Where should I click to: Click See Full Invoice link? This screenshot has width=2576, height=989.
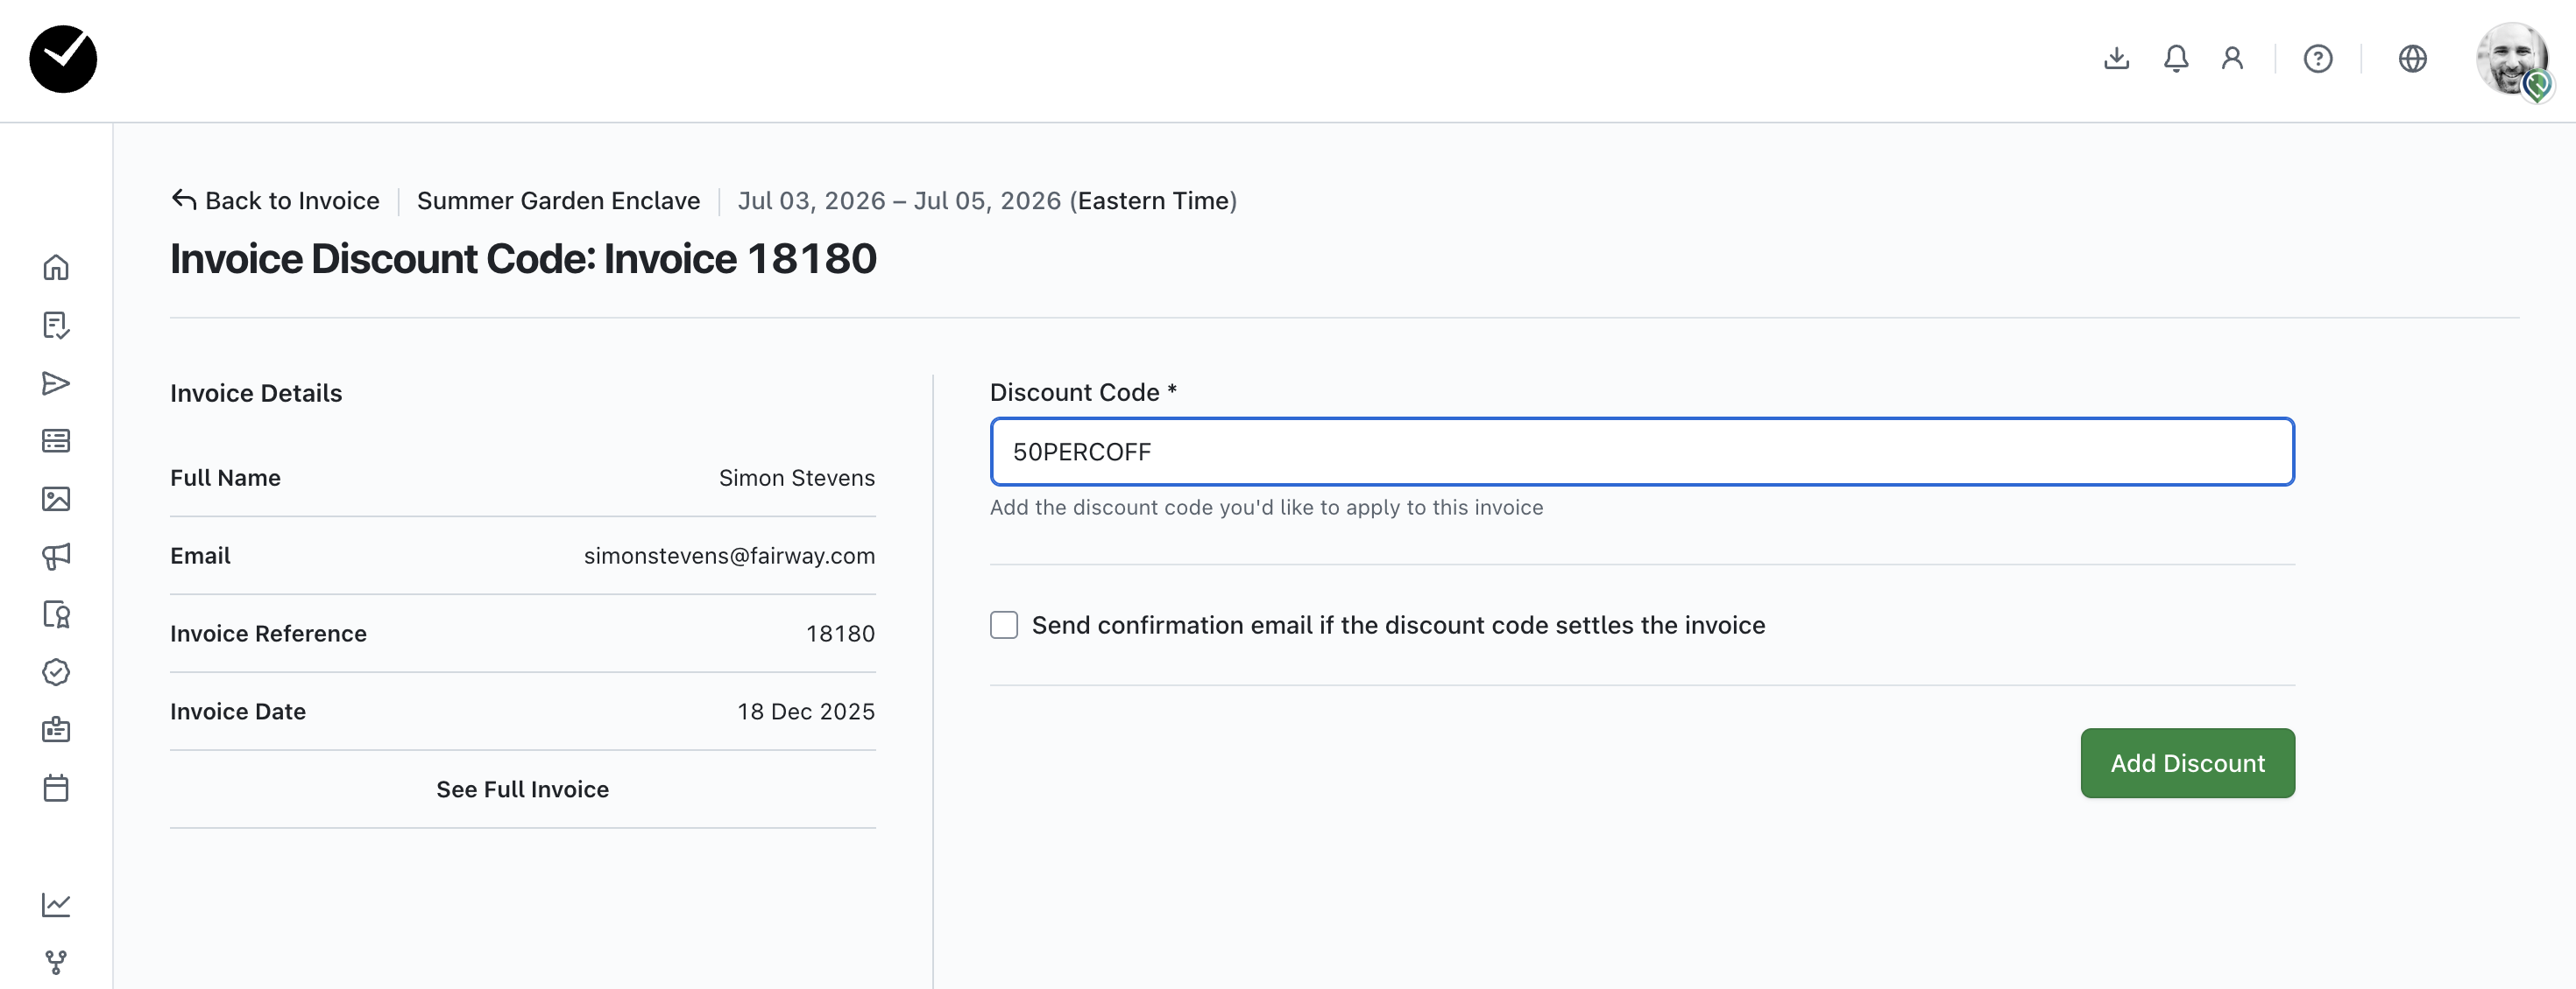(522, 789)
